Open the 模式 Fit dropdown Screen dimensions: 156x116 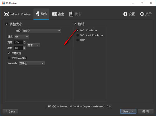22,37
